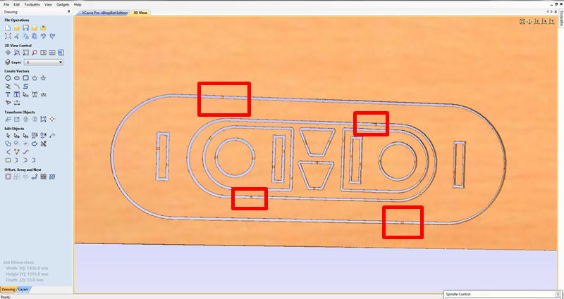View the model along the Y axis
The image size is (564, 299).
551,22
